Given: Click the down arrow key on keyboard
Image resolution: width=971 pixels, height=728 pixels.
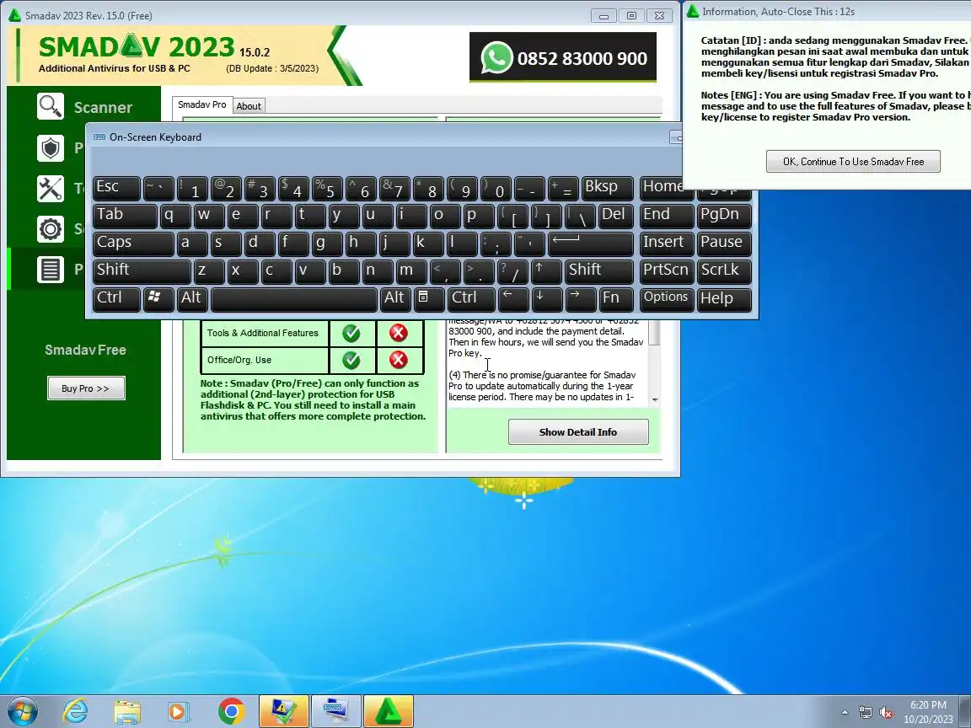Looking at the screenshot, I should [x=545, y=299].
